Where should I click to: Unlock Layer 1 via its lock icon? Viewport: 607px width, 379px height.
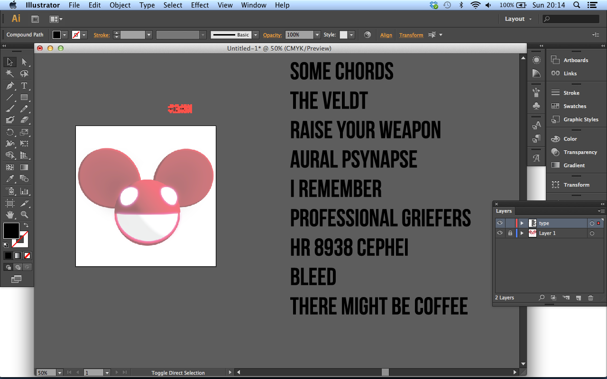click(x=510, y=233)
